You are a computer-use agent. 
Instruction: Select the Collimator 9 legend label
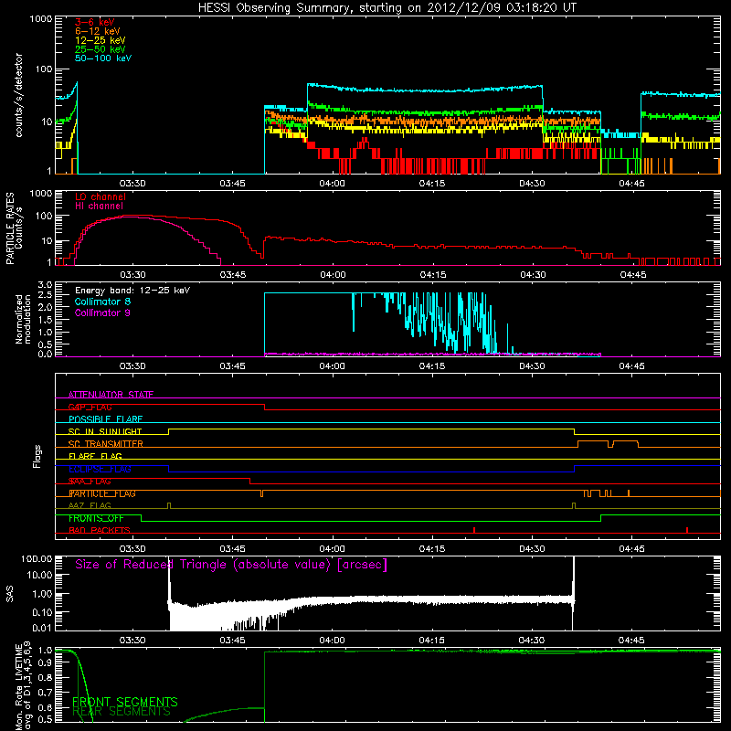point(102,313)
